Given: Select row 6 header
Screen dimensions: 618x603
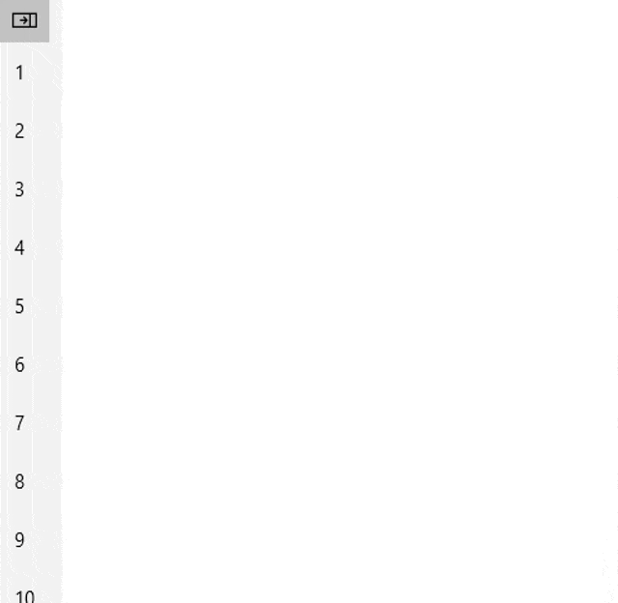Looking at the screenshot, I should tap(31, 364).
